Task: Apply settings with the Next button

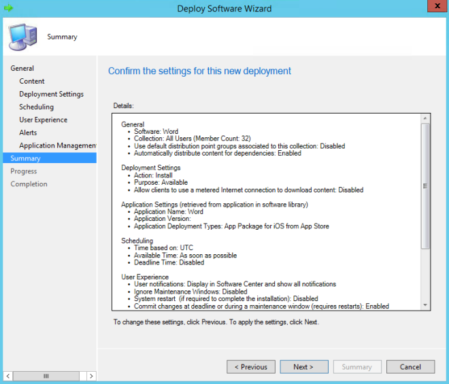Action: pyautogui.click(x=304, y=367)
